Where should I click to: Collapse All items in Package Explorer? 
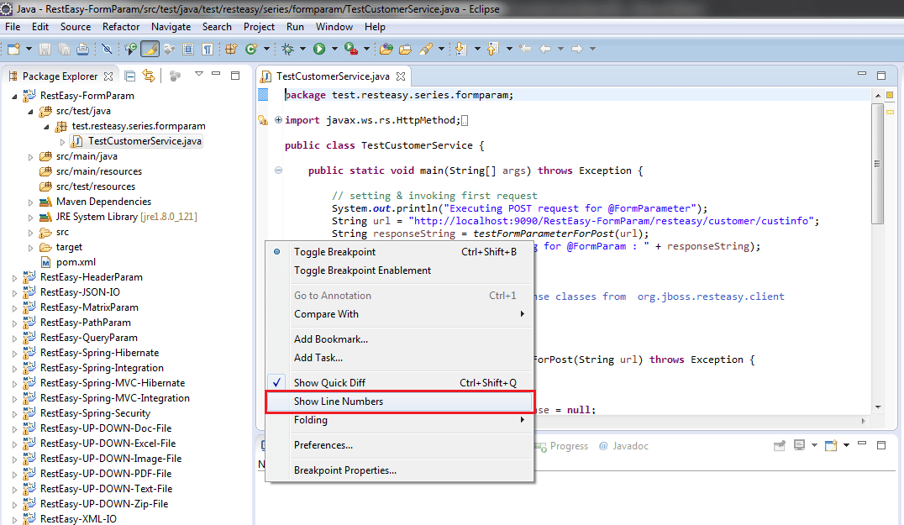tap(130, 76)
